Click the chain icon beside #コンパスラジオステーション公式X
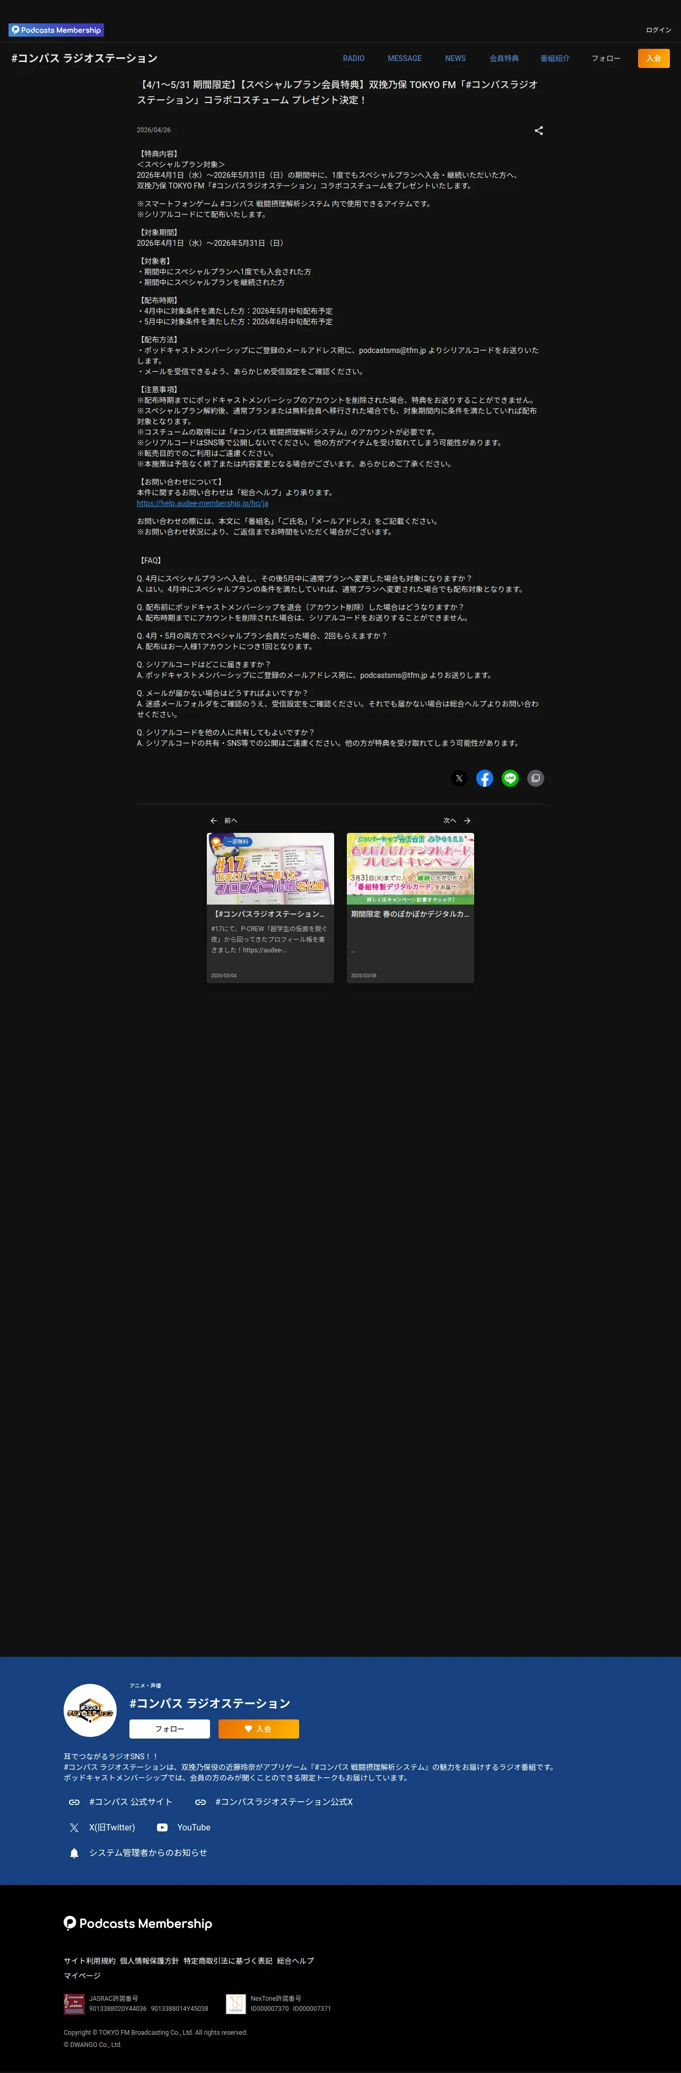Screen dimensions: 681x2073 click(200, 1802)
